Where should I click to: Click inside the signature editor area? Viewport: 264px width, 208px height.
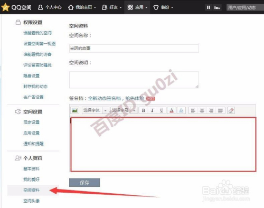tap(163, 144)
